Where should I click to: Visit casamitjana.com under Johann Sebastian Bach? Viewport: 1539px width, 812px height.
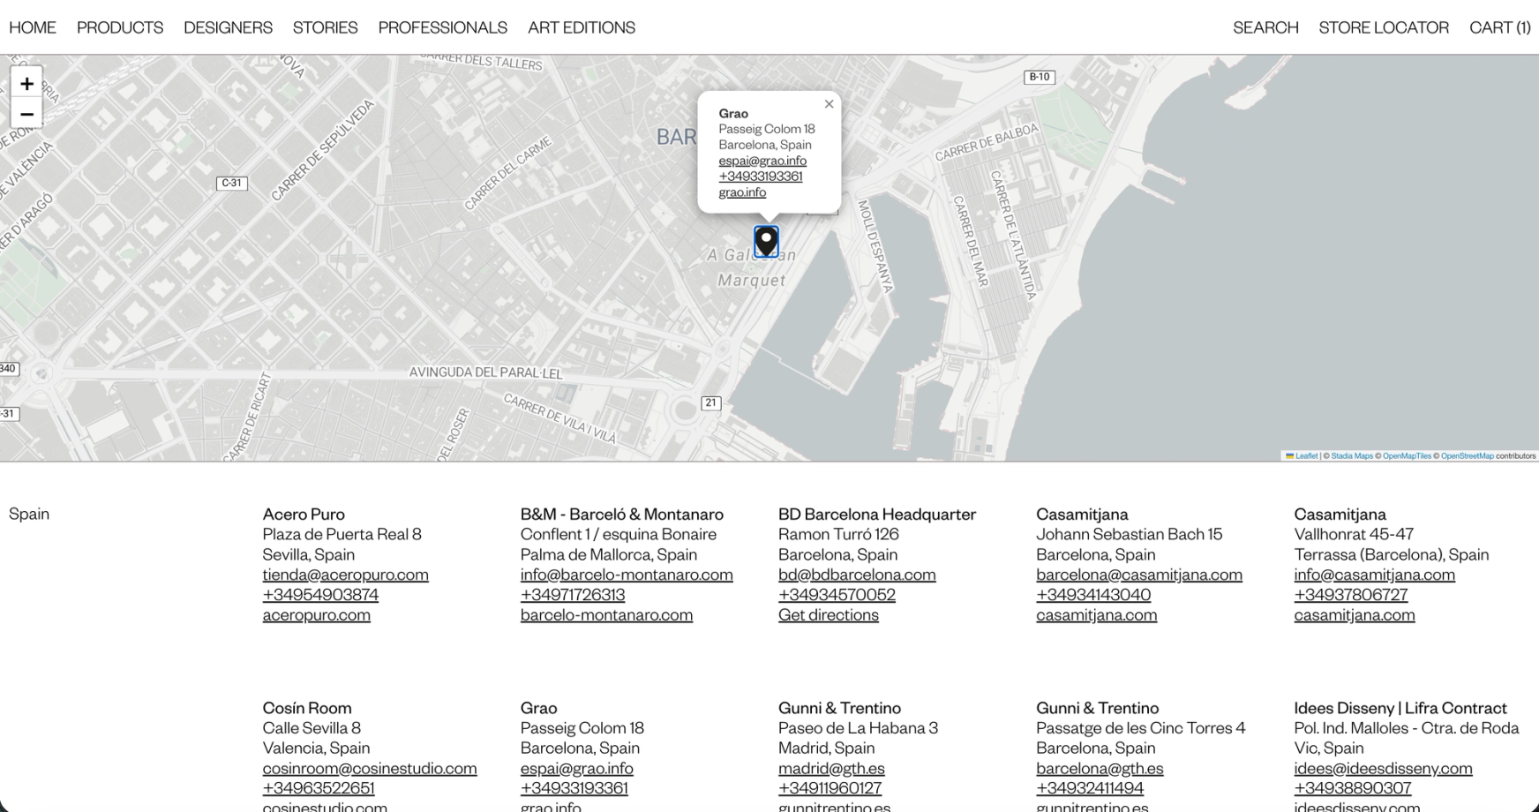1096,615
